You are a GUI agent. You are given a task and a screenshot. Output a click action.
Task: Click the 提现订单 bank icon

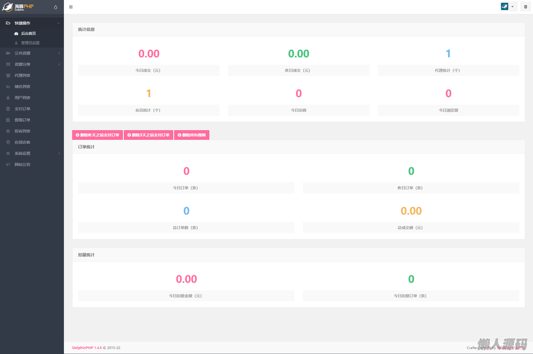pos(8,120)
